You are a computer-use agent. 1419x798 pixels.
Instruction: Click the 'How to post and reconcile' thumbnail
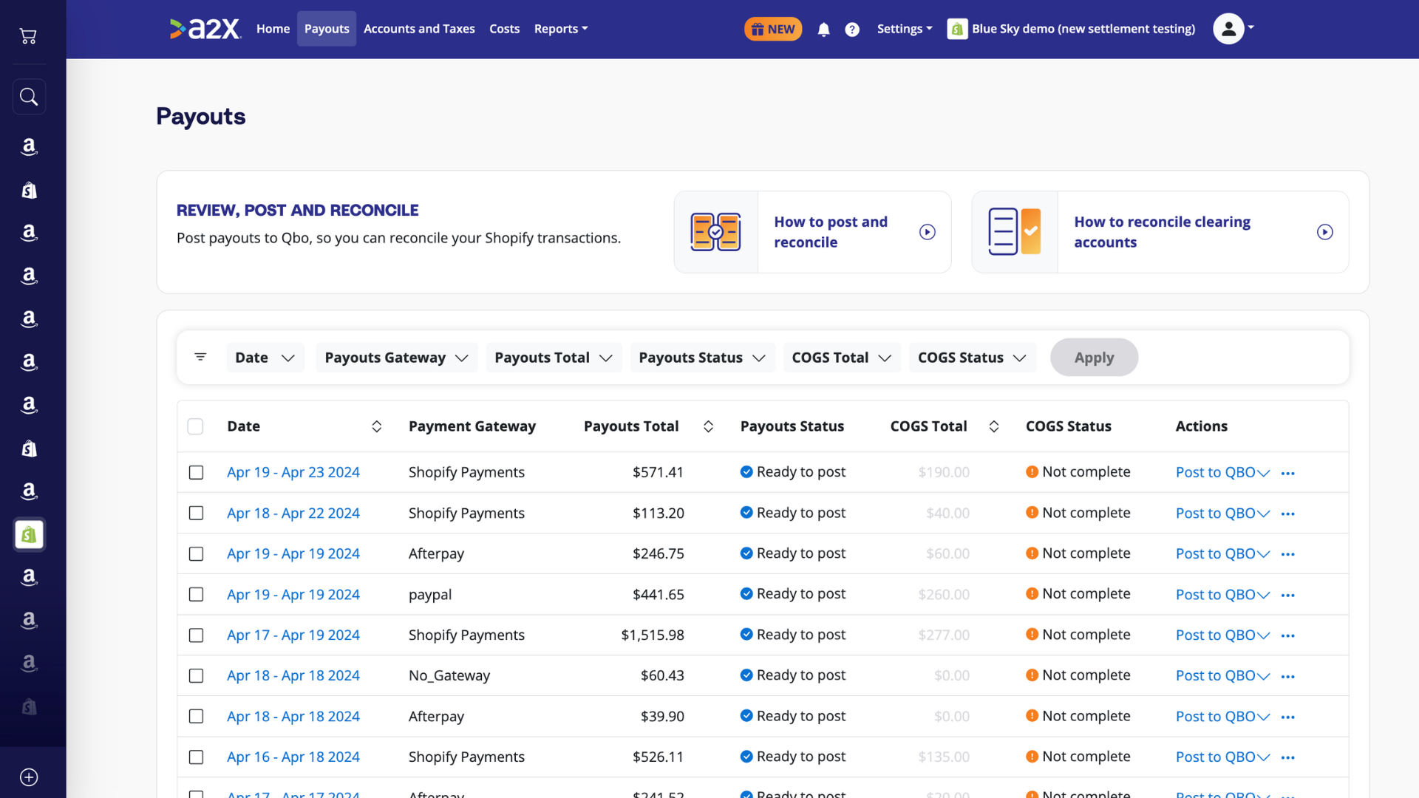point(715,232)
